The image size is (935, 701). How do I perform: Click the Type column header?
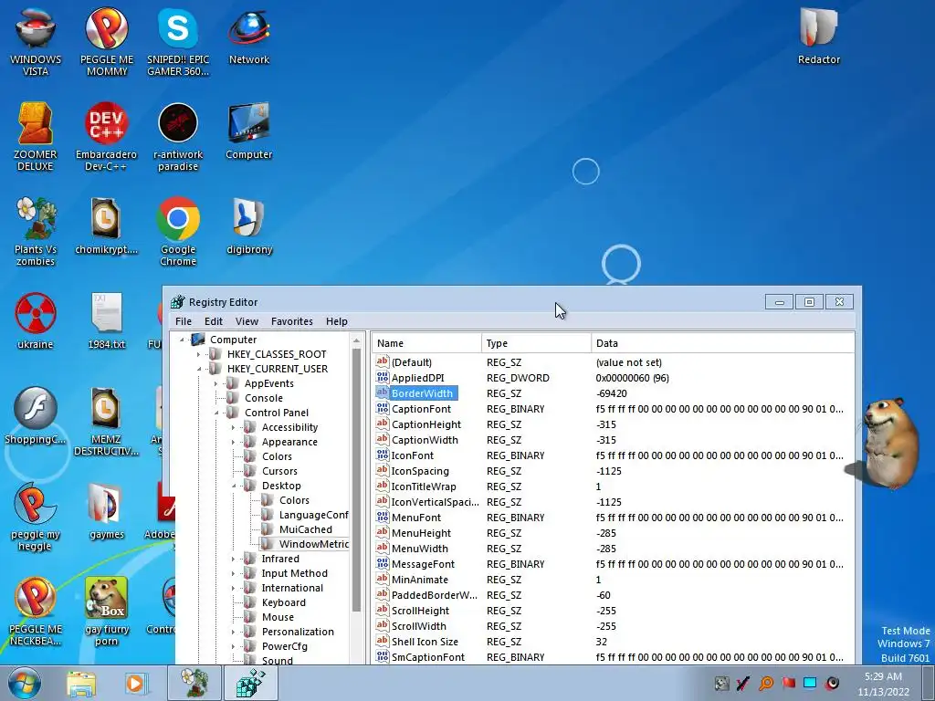536,343
